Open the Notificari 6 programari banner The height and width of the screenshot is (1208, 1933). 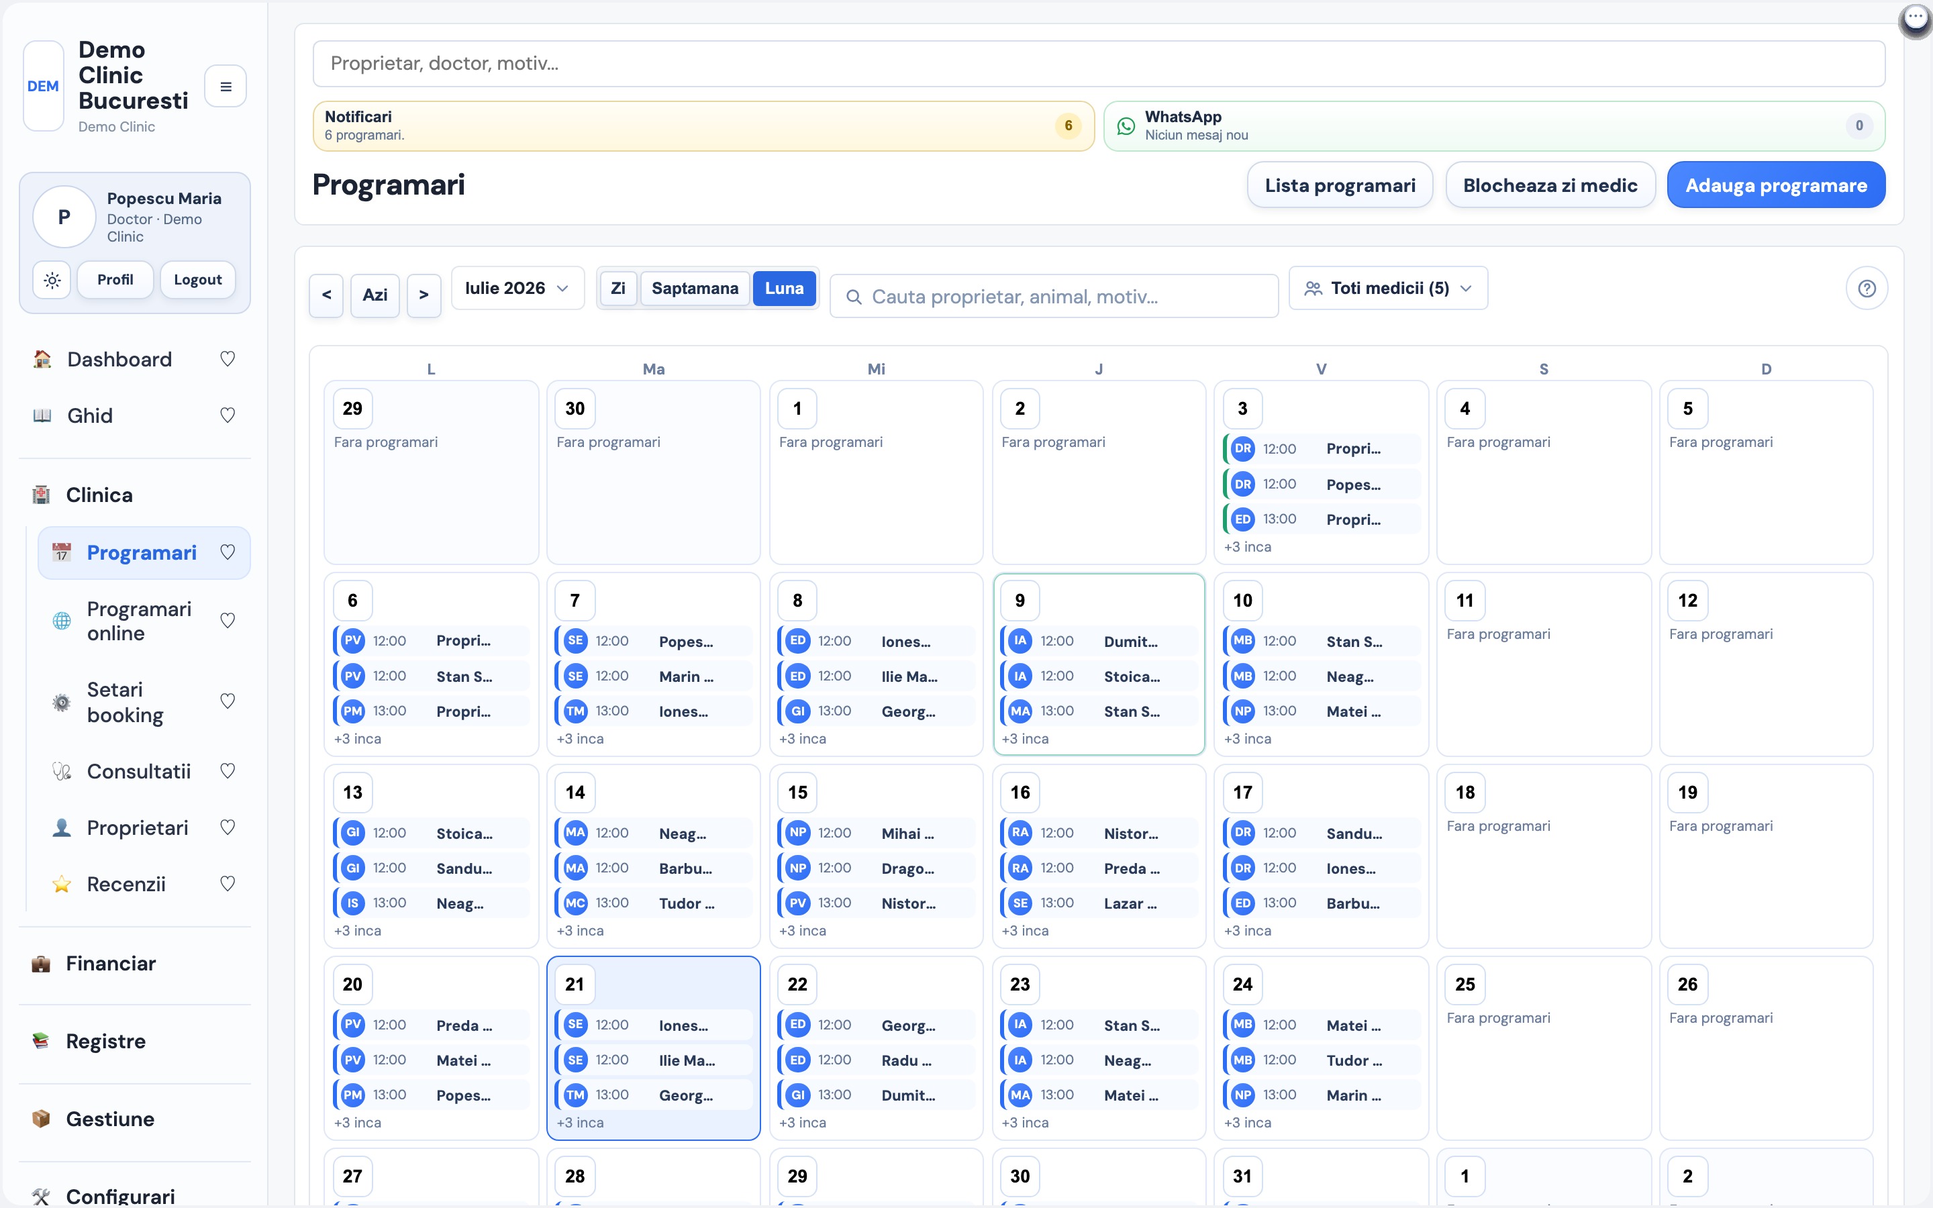[x=703, y=125]
